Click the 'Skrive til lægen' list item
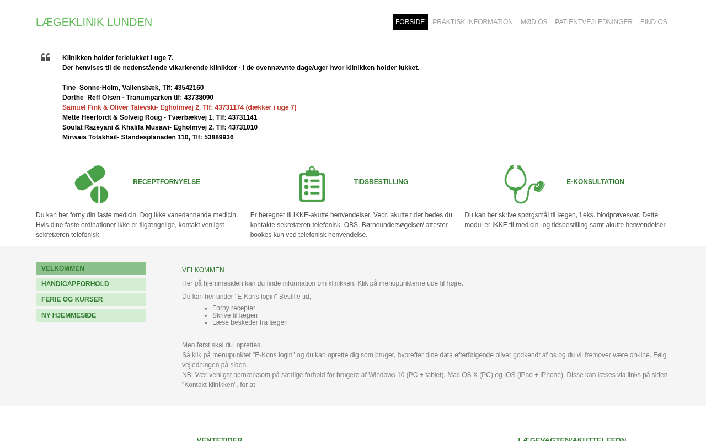The width and height of the screenshot is (706, 441). pos(235,315)
